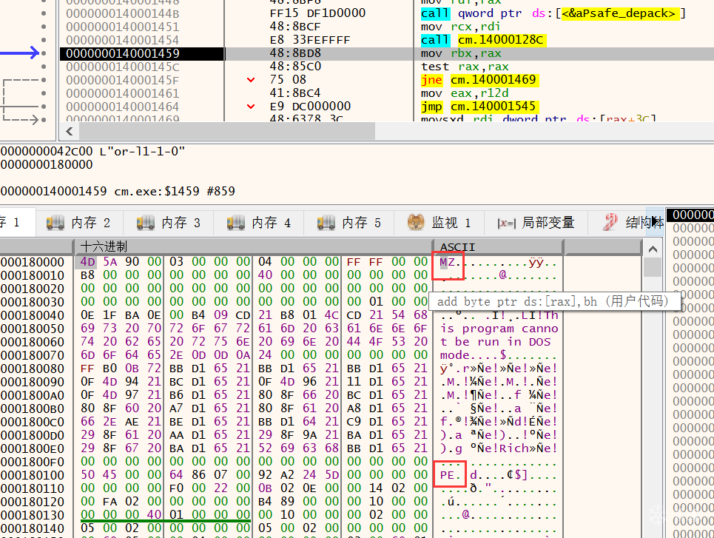This screenshot has height=538, width=714.
Task: Click the tab strip right scroll arrow
Action: tap(655, 222)
